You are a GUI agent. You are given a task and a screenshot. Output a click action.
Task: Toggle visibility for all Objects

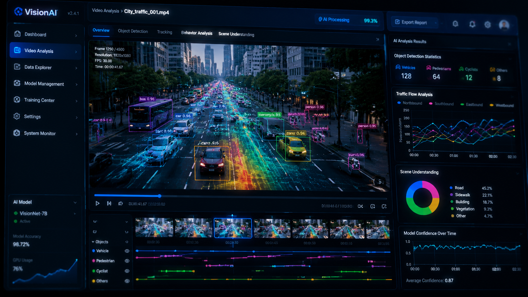[127, 242]
